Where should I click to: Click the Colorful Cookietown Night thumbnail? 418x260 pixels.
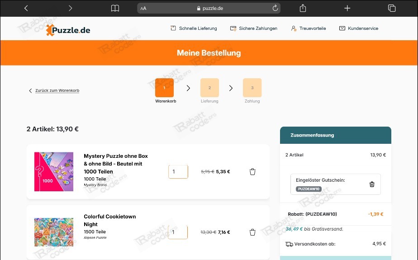(x=54, y=232)
